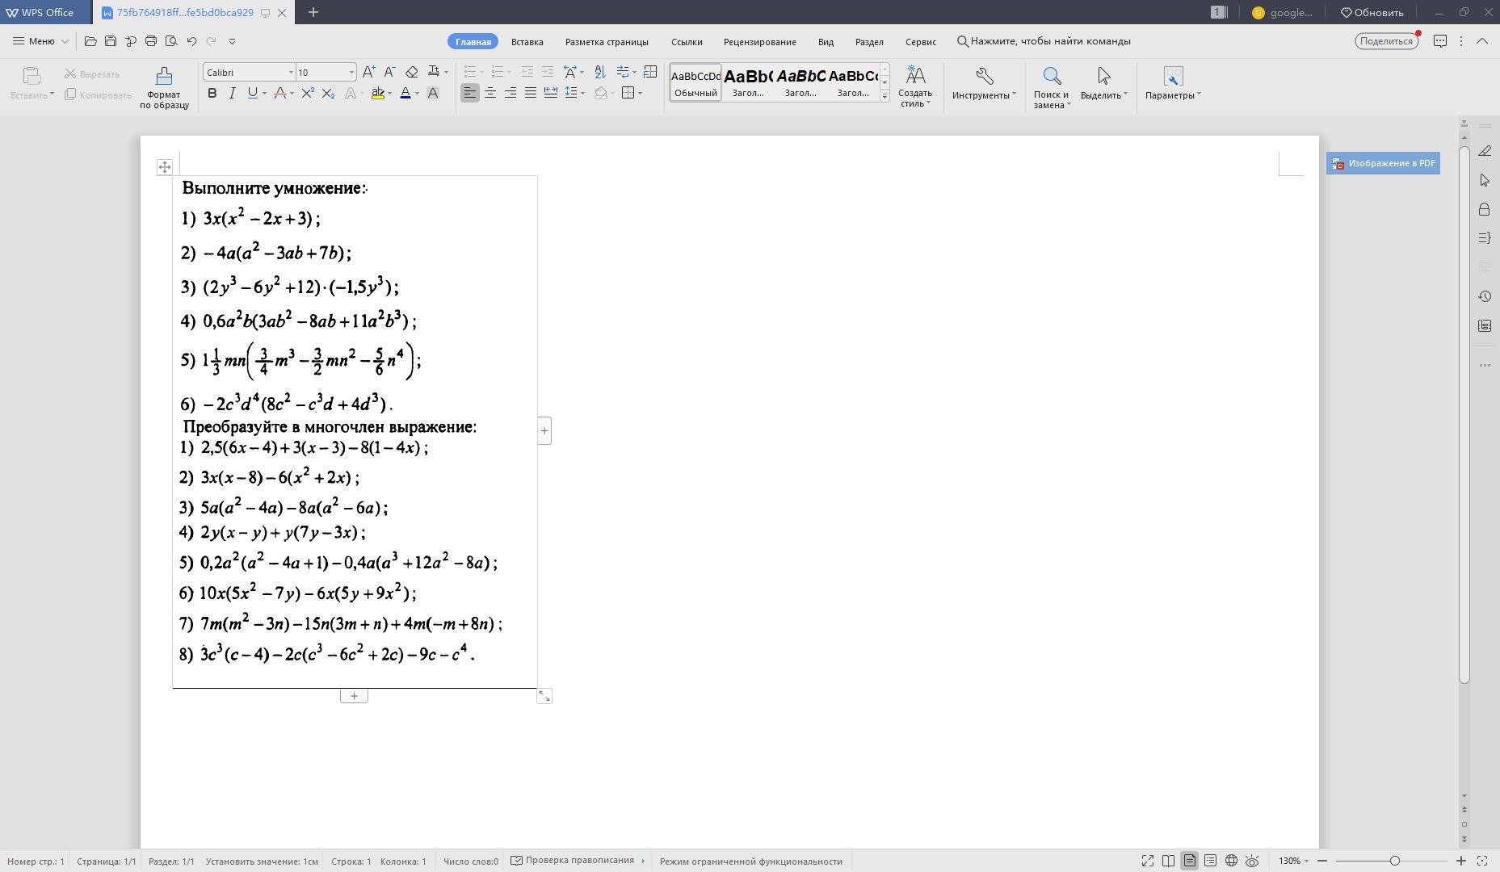Open the Calibri font name dropdown
Image resolution: width=1500 pixels, height=872 pixels.
click(x=291, y=73)
